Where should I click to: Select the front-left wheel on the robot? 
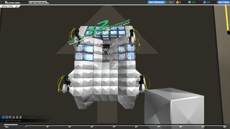(x=77, y=38)
